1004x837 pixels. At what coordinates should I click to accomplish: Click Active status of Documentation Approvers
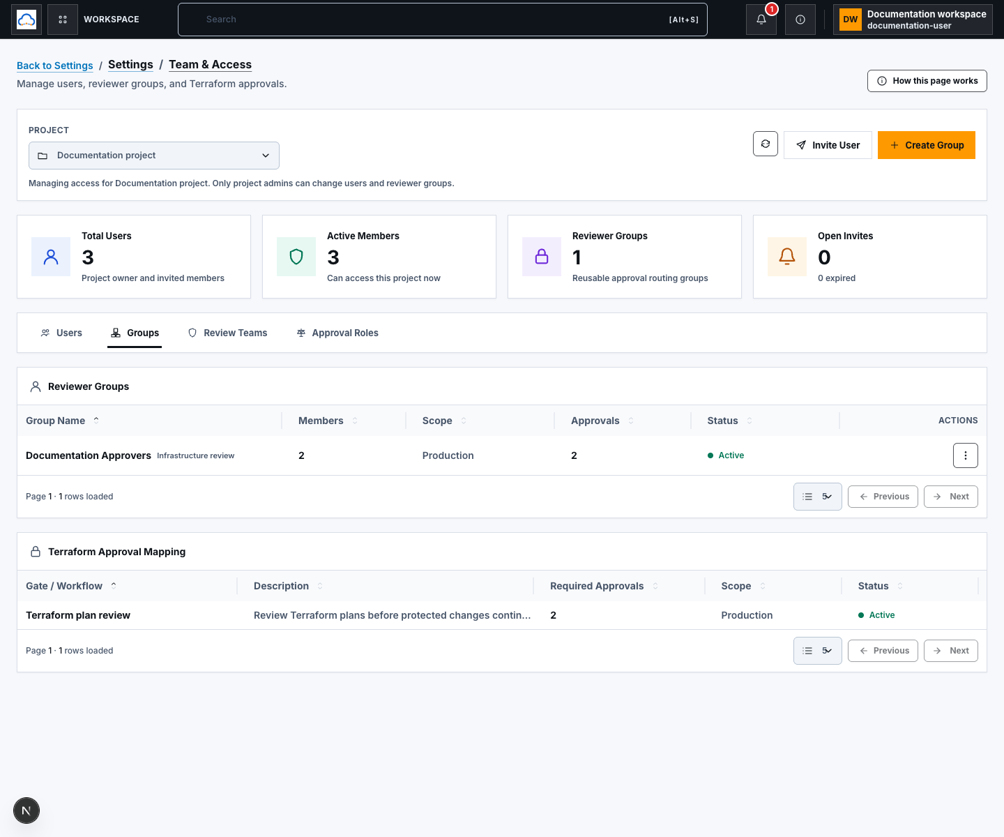click(x=726, y=455)
